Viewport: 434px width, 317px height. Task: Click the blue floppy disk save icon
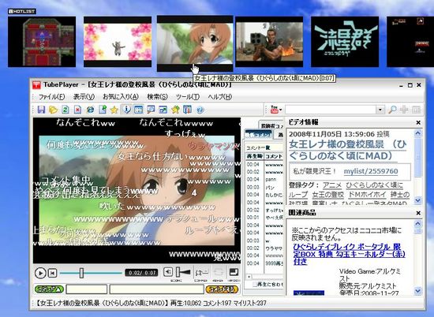coord(41,110)
